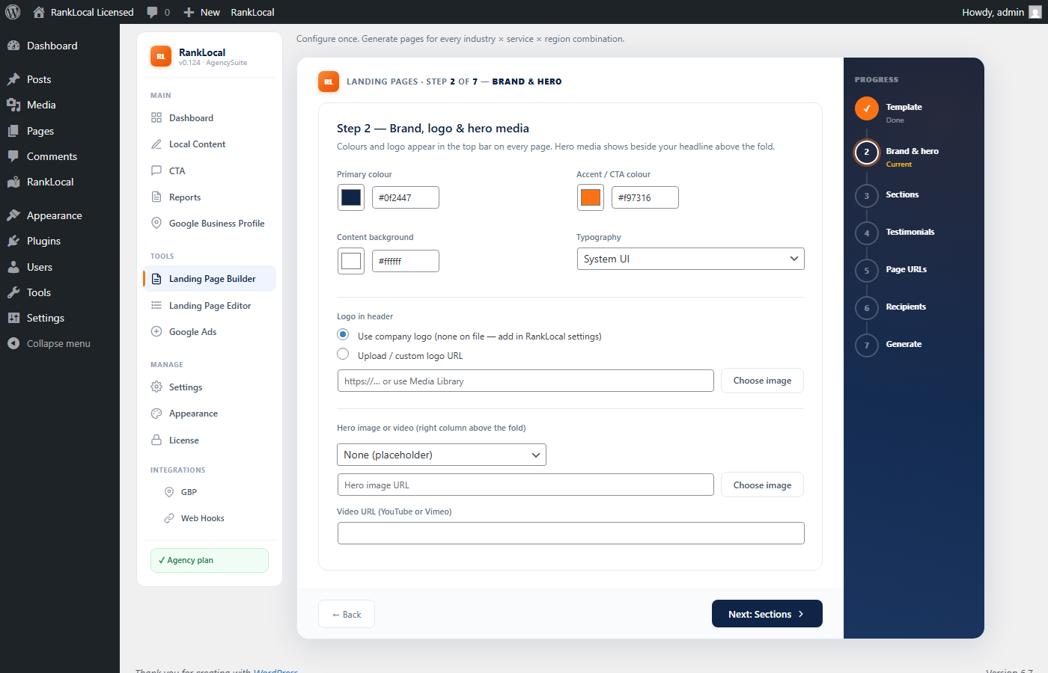Click the Tools wrench icon in WP sidebar

13,292
